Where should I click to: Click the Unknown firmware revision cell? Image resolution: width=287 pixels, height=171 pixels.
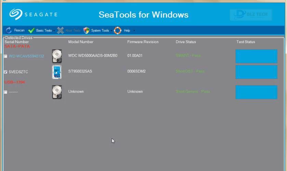(135, 91)
